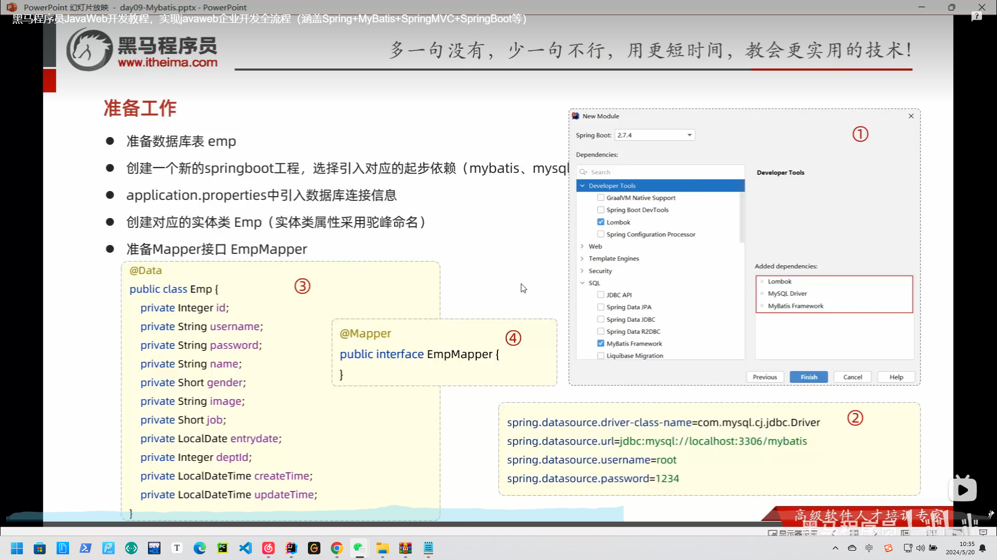Open the zip archive app in taskbar
The image size is (997, 560).
pos(62,548)
